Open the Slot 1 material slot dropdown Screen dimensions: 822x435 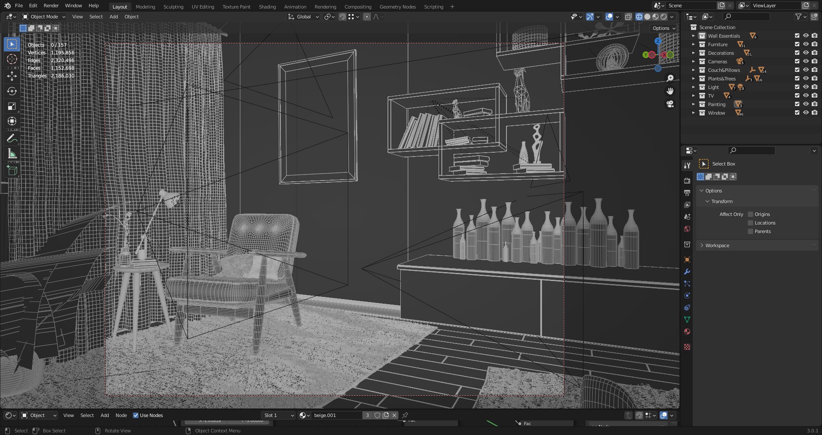(279, 415)
